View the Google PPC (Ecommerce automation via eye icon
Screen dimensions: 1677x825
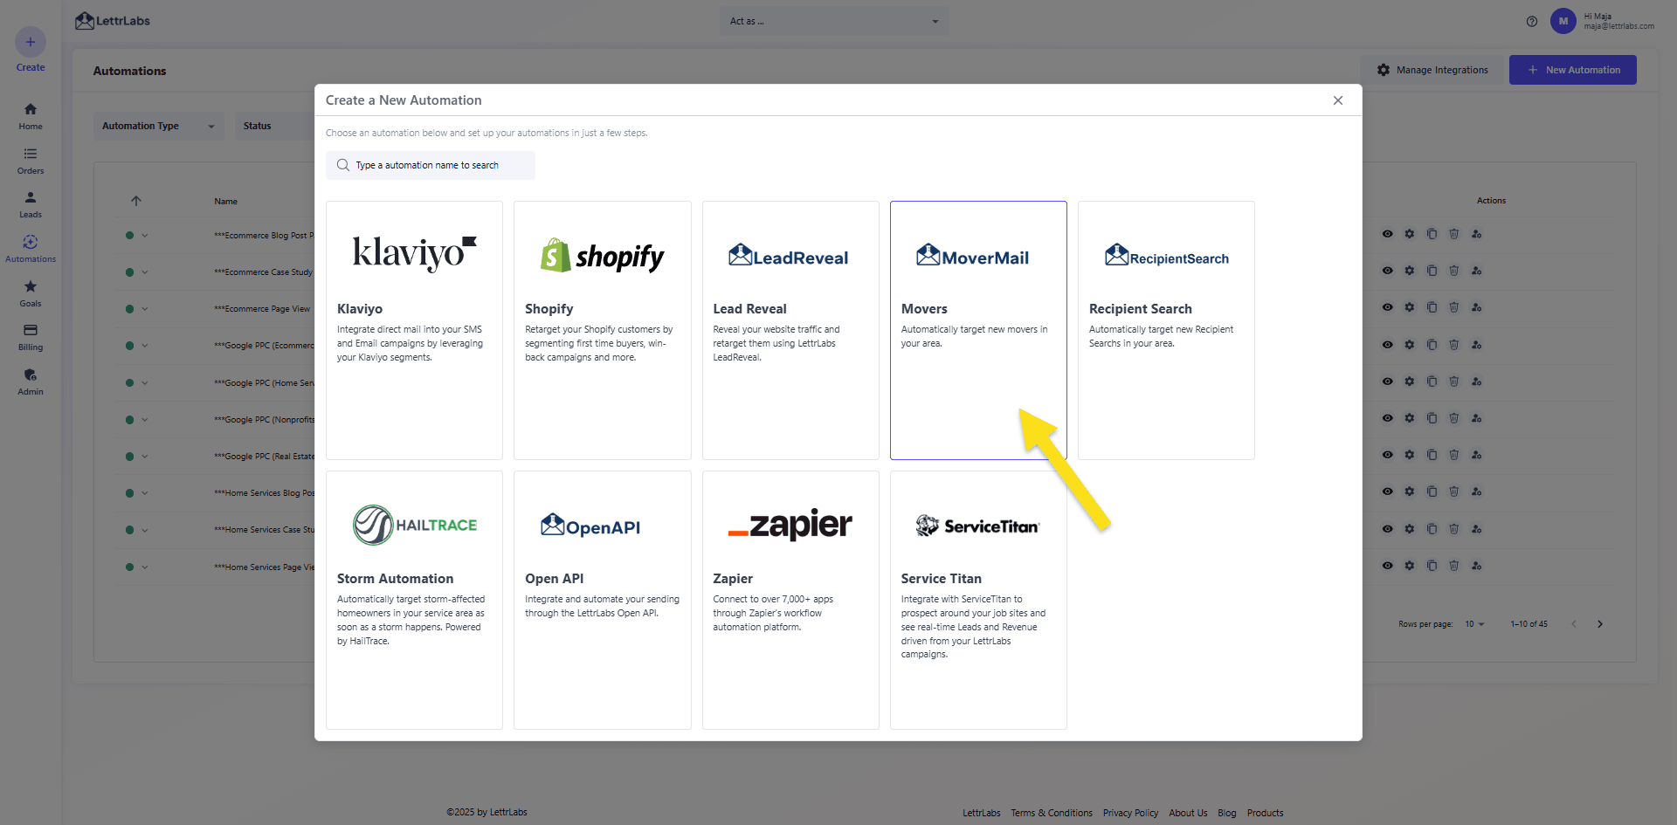pos(1387,345)
